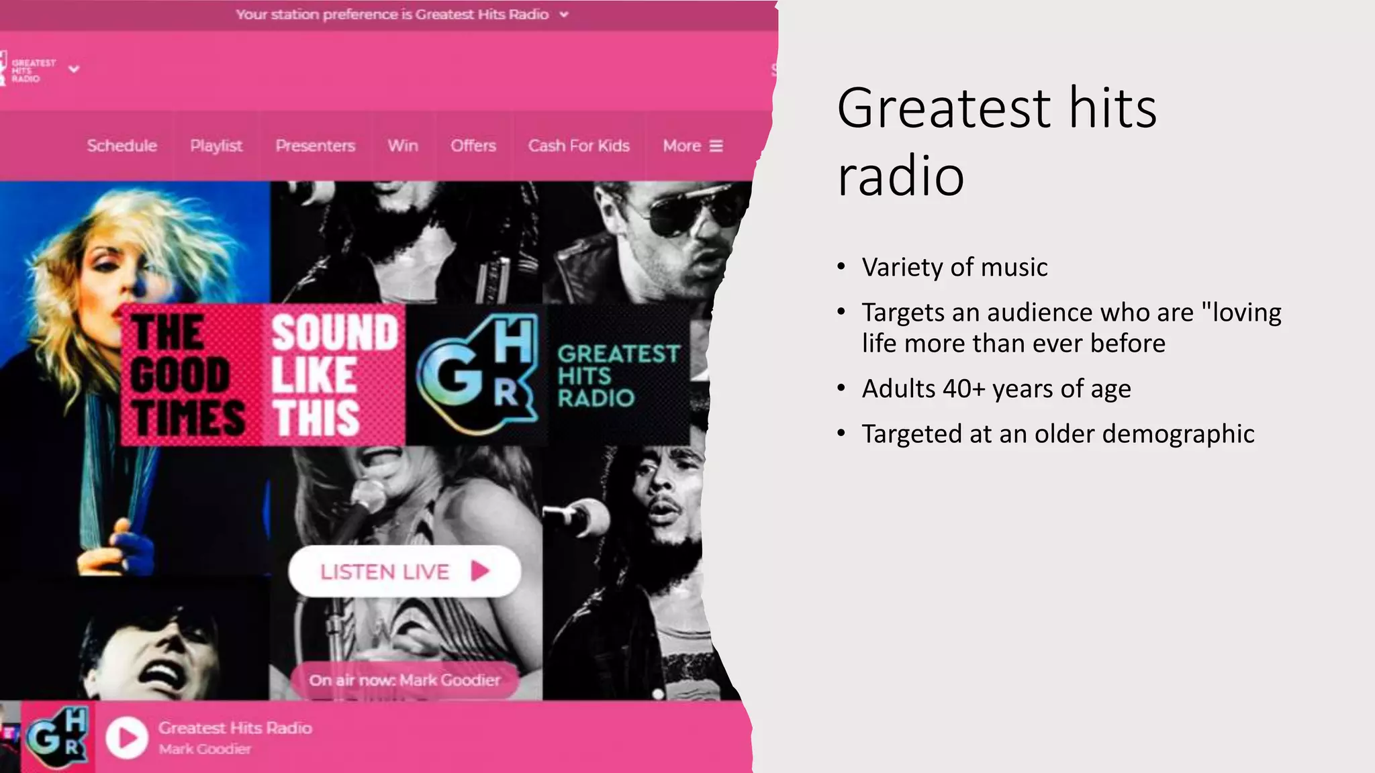Click the play triangle on Listen Live
This screenshot has height=773, width=1375.
(x=480, y=571)
